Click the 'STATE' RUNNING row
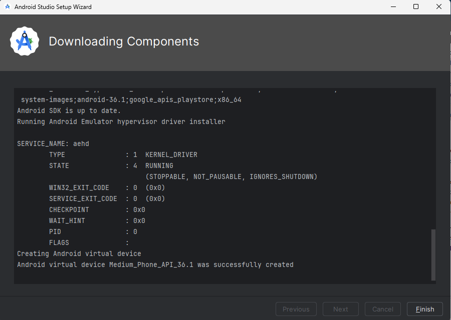 (111, 165)
